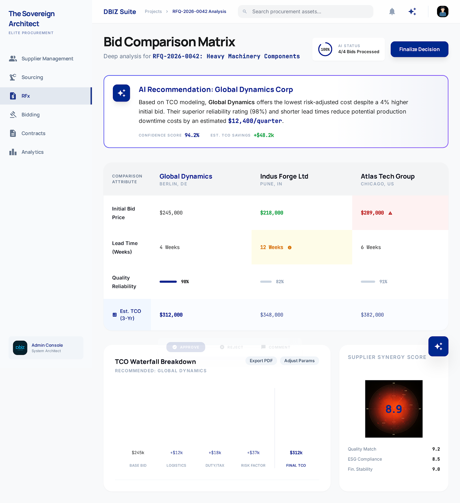Click the $312k Final TCO value

(296, 453)
